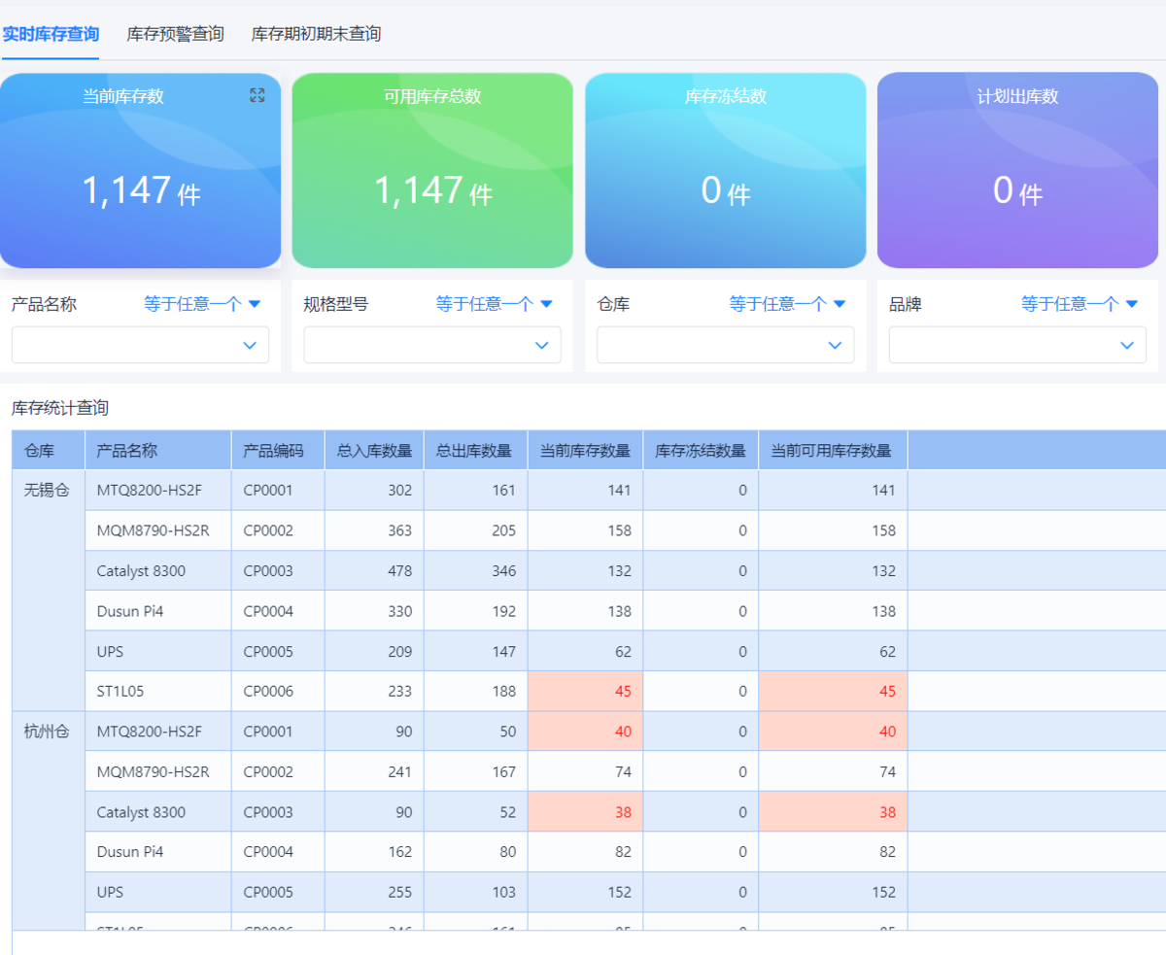Click the highlighted red 45 for ST1L05 current stock
This screenshot has height=955, width=1166.
pos(620,692)
